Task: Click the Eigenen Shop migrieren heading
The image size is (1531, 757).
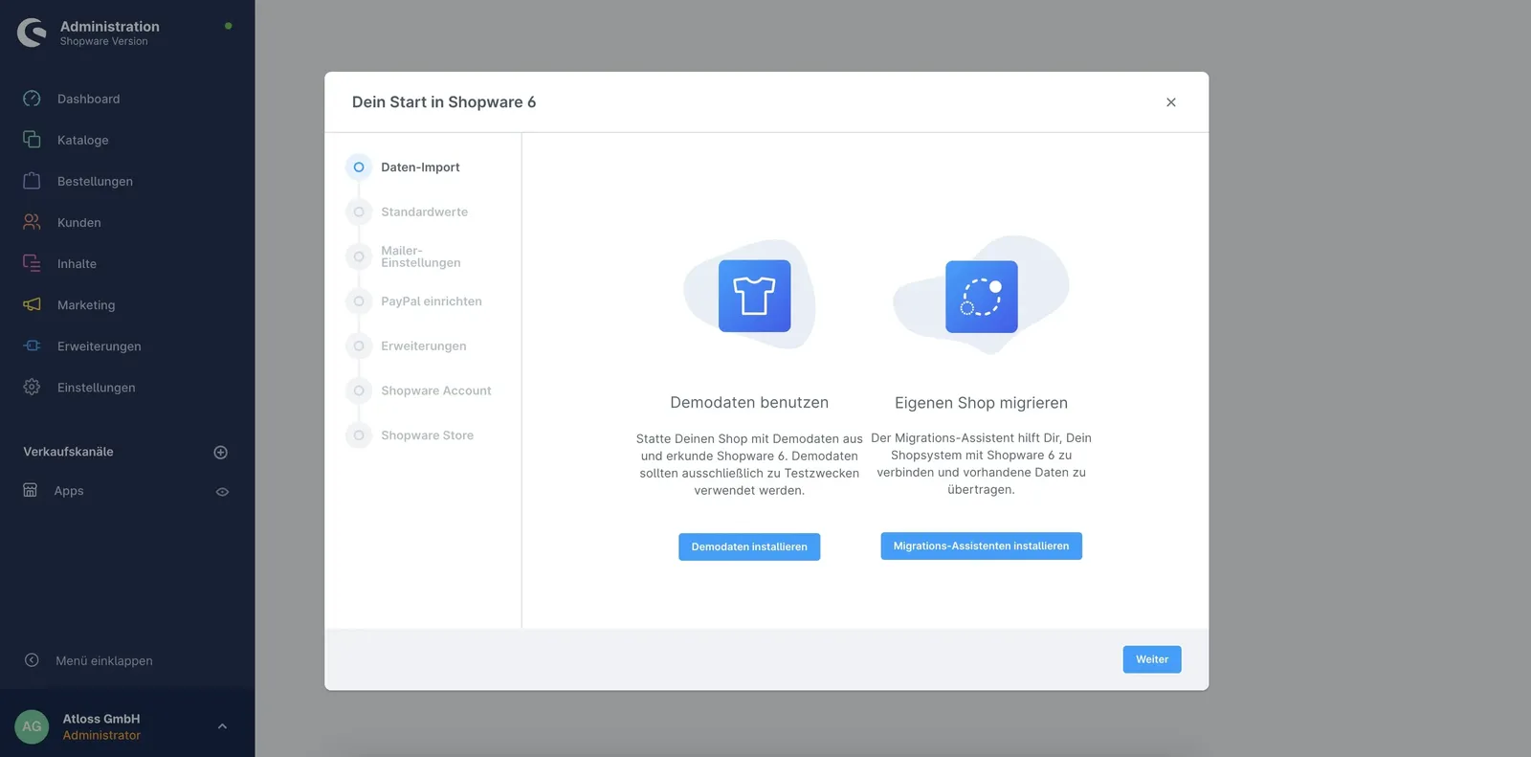Action: (x=981, y=403)
